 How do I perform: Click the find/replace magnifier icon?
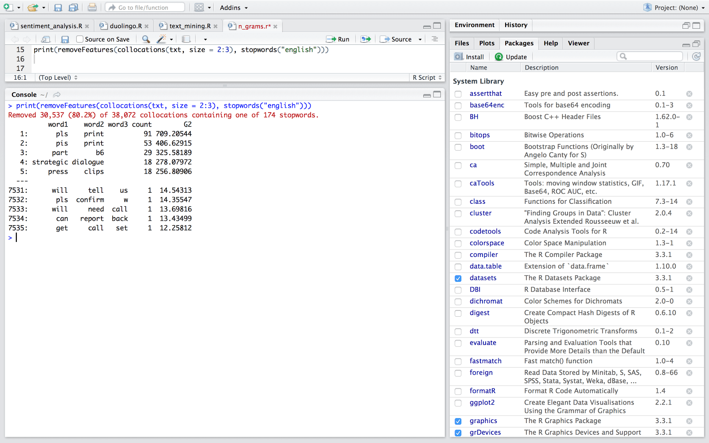pyautogui.click(x=146, y=39)
